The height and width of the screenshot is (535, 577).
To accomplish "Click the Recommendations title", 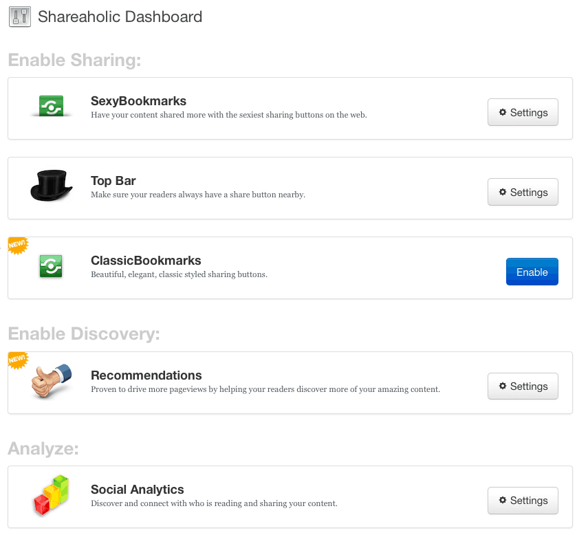I will point(146,375).
